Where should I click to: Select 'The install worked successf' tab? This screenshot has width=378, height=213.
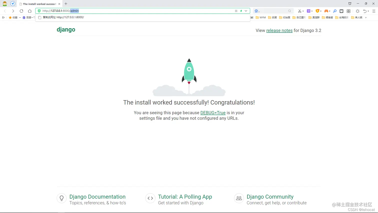pos(39,4)
